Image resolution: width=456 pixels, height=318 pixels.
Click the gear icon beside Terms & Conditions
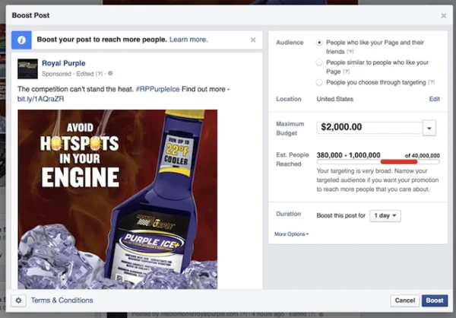coord(18,301)
